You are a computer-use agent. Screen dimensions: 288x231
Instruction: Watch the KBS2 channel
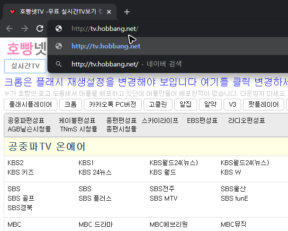(x=16, y=163)
